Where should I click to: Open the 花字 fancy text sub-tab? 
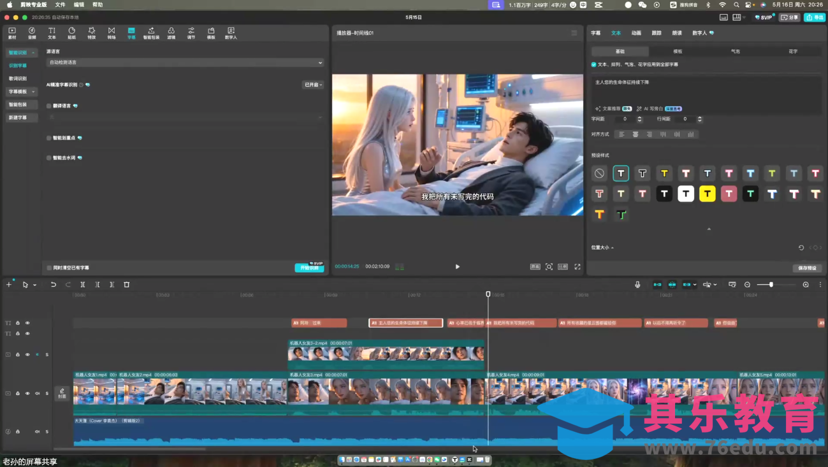(x=793, y=52)
